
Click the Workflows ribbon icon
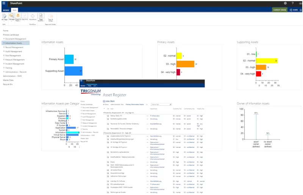pos(33,16)
